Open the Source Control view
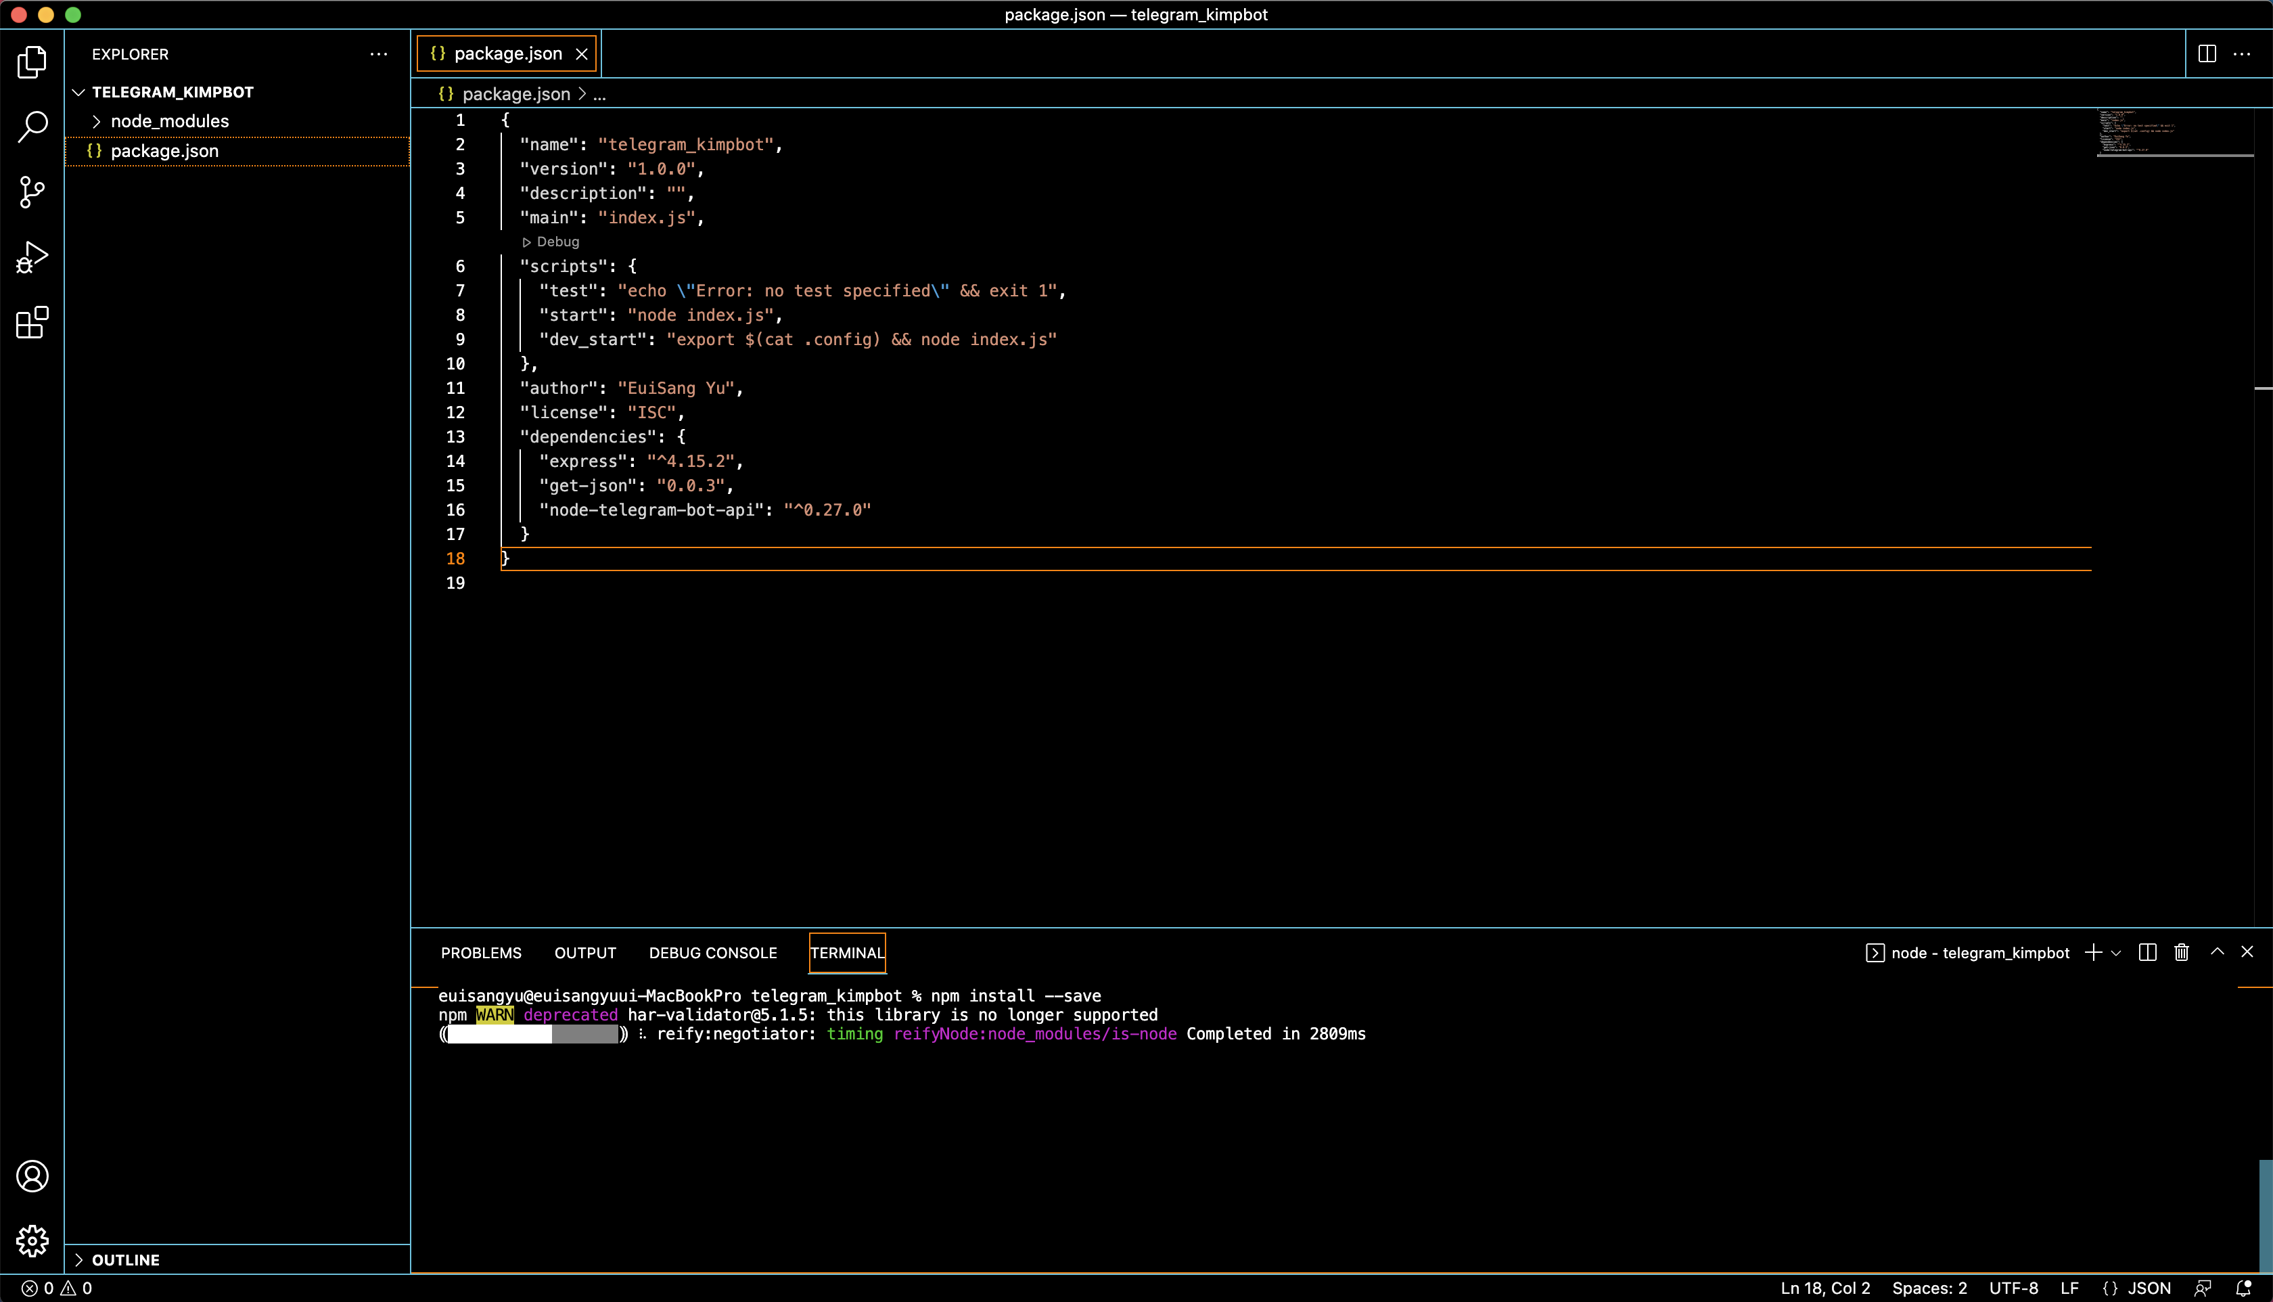Viewport: 2273px width, 1302px height. [x=32, y=192]
